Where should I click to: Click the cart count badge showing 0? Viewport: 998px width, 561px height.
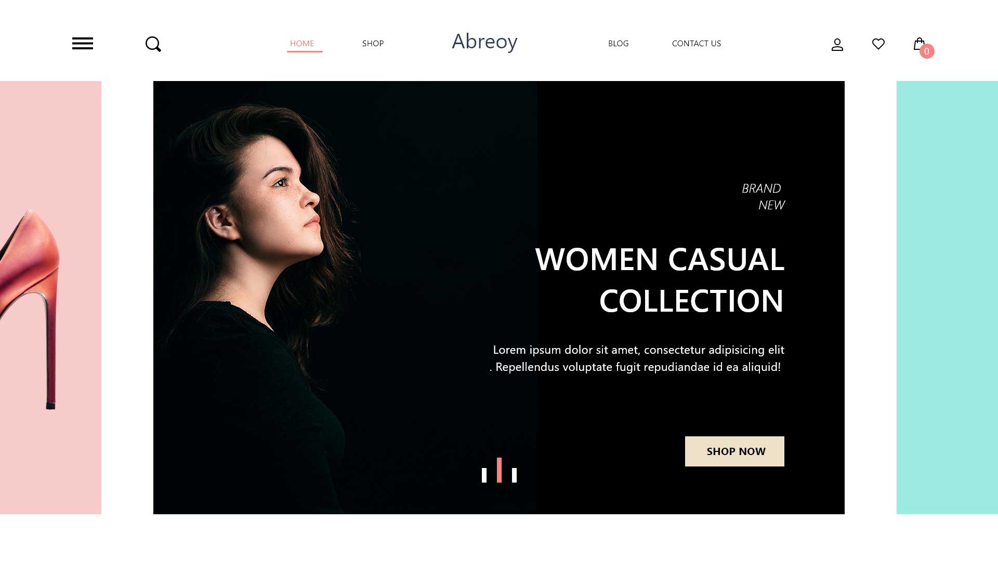(x=927, y=51)
